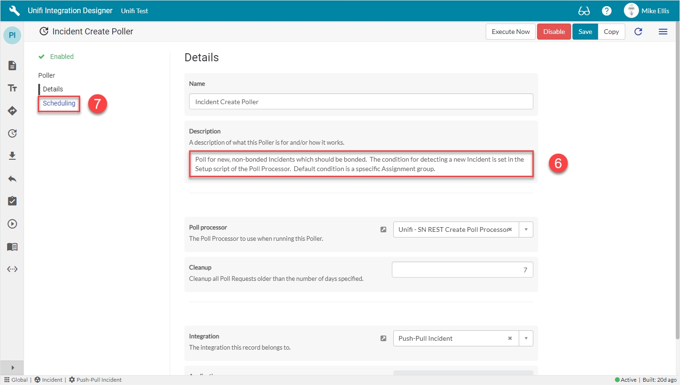Expand the left sidebar with arrow

click(12, 368)
